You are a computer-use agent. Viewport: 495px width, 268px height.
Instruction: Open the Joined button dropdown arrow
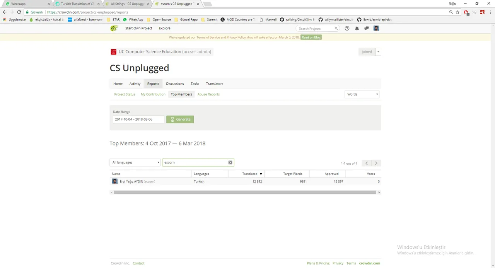coord(378,52)
